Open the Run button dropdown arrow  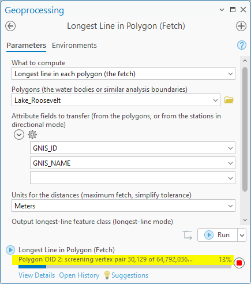(242, 235)
